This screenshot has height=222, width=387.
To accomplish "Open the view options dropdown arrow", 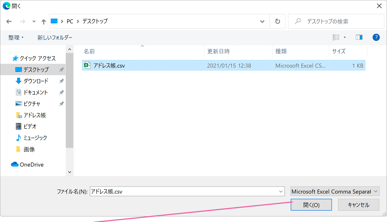I will pyautogui.click(x=345, y=37).
